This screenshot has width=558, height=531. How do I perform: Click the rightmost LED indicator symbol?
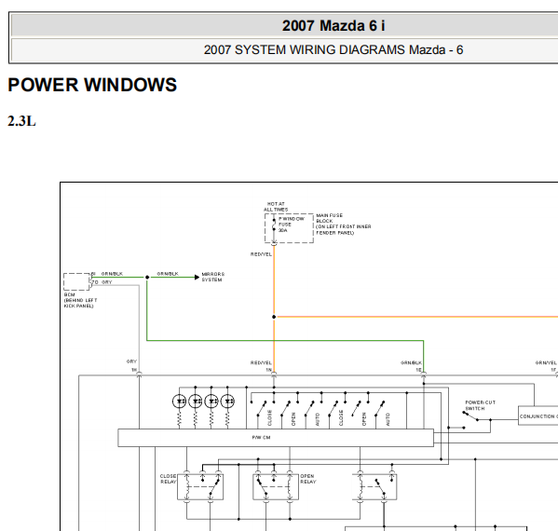pos(227,402)
